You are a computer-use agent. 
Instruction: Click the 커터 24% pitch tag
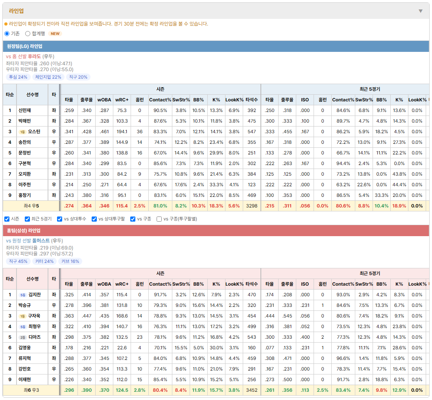click(x=44, y=261)
